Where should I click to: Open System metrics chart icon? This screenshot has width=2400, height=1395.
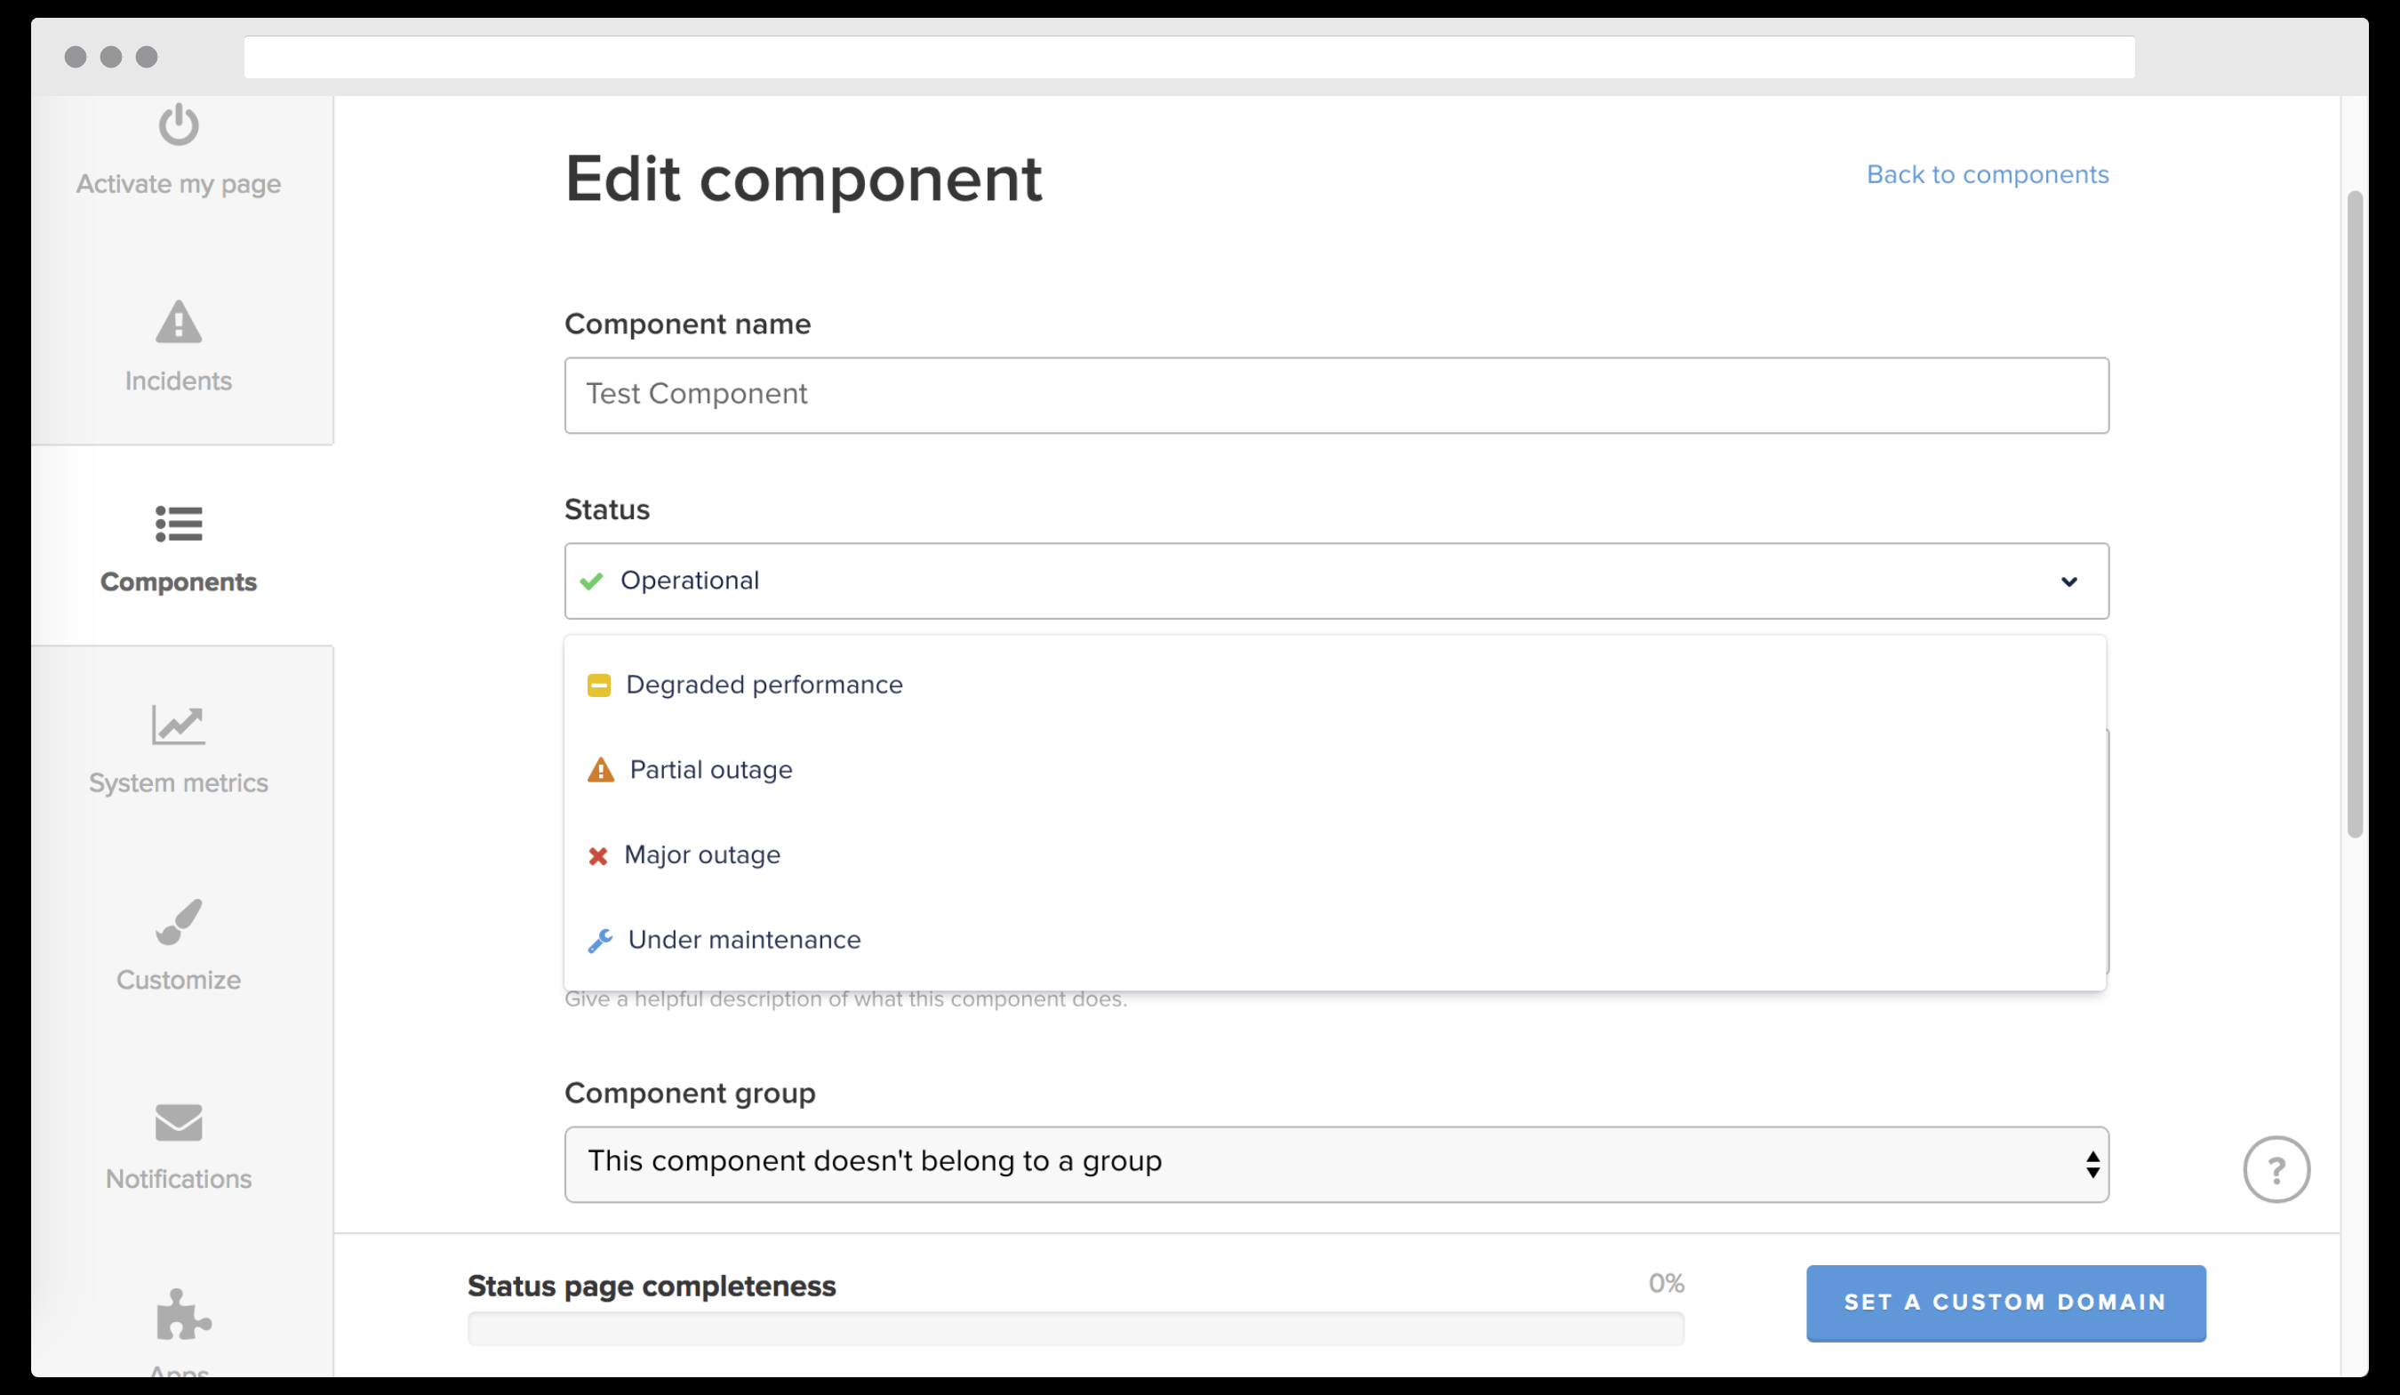click(178, 726)
